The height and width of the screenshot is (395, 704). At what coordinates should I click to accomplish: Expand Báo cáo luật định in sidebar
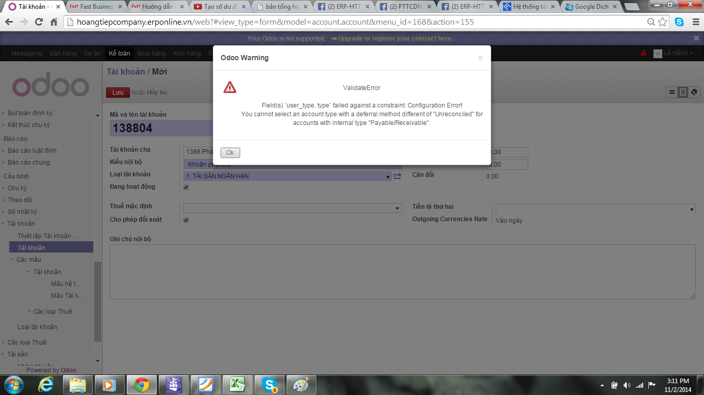32,151
